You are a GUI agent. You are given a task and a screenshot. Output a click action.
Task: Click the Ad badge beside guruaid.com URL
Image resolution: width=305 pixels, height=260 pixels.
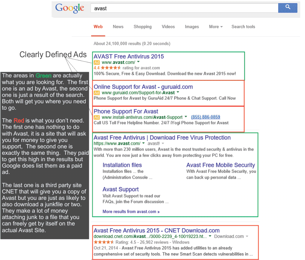tap(97, 93)
